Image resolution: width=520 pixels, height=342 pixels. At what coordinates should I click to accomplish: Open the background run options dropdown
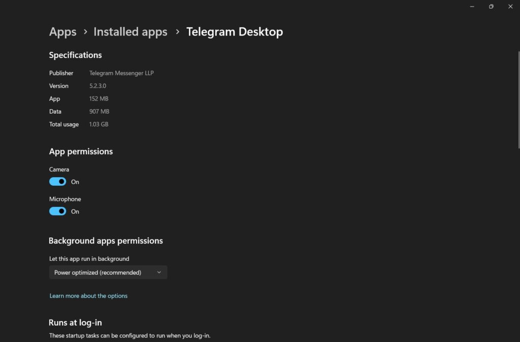[108, 272]
